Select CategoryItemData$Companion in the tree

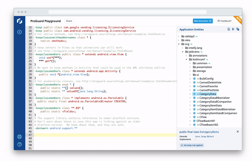pyautogui.click(x=218, y=113)
